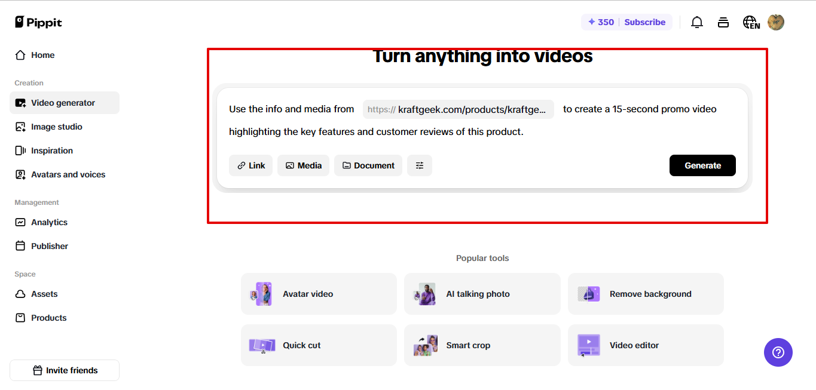Click the Invite friends button

point(64,370)
